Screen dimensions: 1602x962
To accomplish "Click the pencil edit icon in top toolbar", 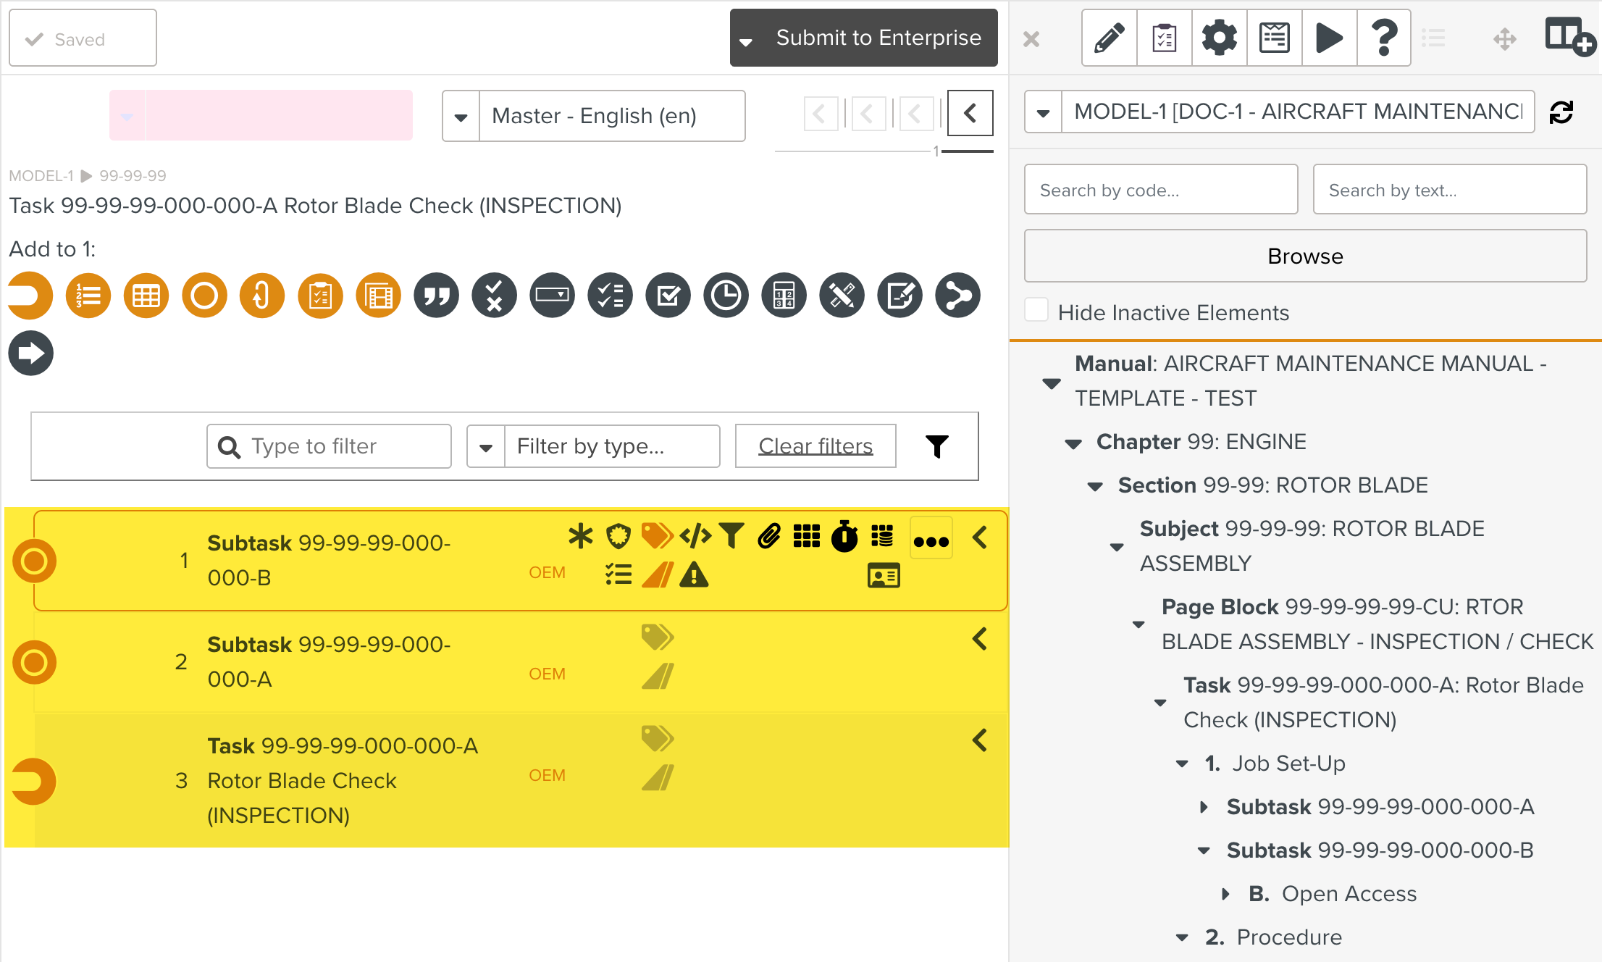I will 1109,38.
